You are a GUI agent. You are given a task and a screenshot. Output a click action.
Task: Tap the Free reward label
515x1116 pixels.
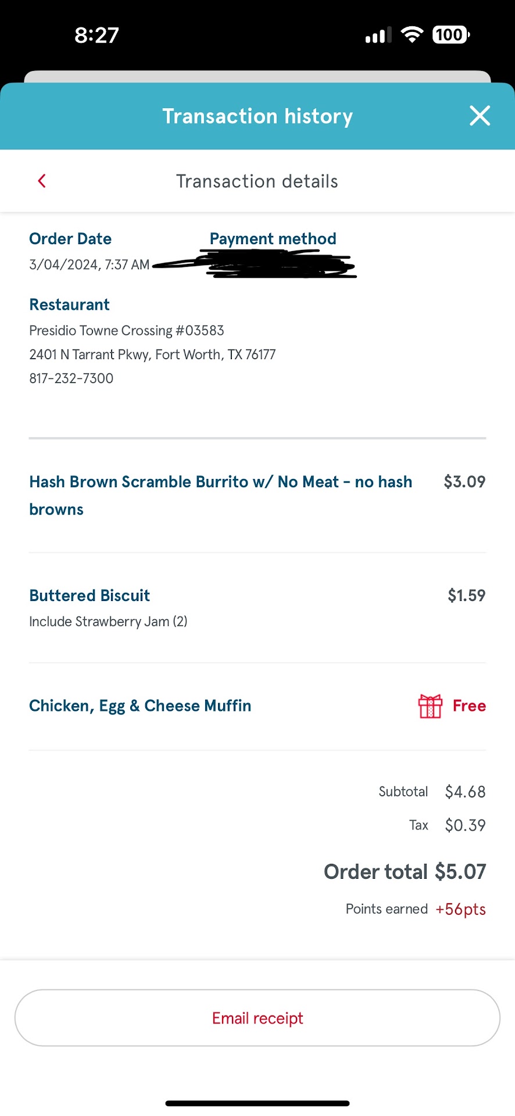pos(469,706)
